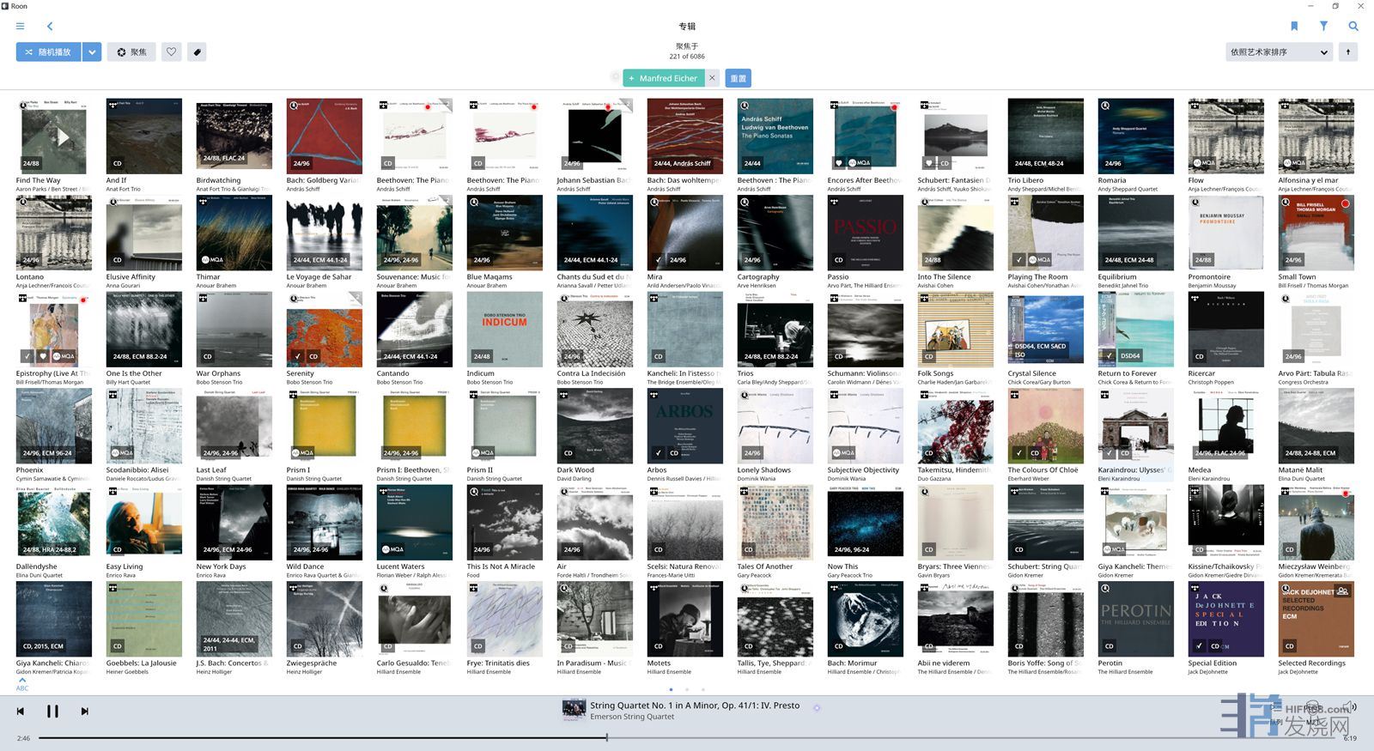Go to the previous track
This screenshot has height=751, width=1374.
21,711
